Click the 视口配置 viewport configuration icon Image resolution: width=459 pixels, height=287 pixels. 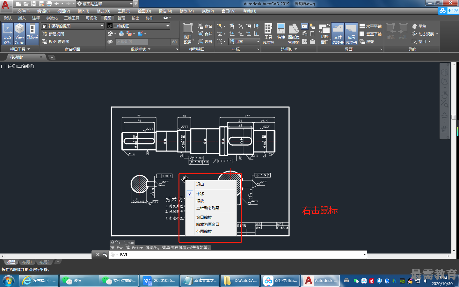(187, 34)
